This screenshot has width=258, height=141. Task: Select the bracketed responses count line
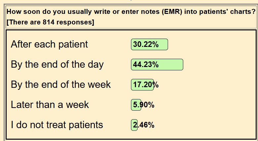click(50, 22)
